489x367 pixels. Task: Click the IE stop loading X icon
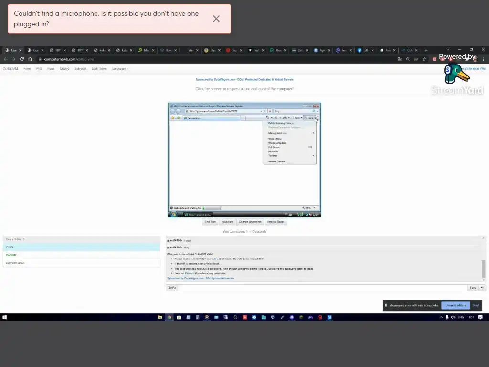pos(270,111)
